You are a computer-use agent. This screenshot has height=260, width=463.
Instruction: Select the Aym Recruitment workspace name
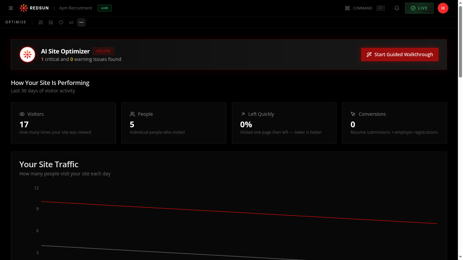tap(75, 8)
